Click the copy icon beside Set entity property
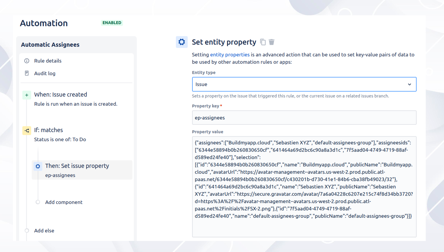The width and height of the screenshot is (444, 252). click(x=263, y=42)
